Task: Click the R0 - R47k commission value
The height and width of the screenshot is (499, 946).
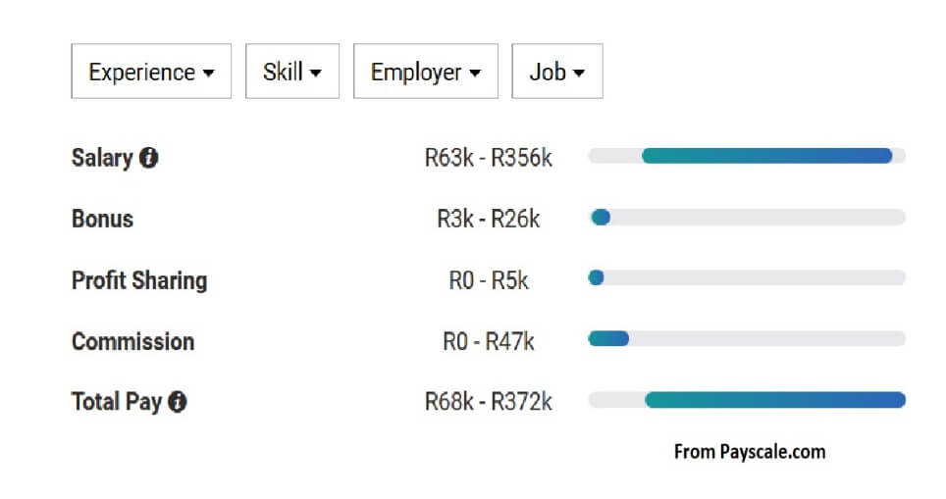Action: point(488,342)
